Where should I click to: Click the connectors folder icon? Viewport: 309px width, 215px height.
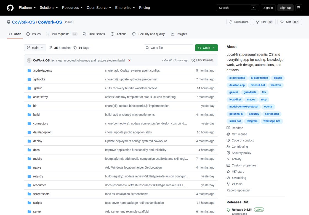point(29,124)
